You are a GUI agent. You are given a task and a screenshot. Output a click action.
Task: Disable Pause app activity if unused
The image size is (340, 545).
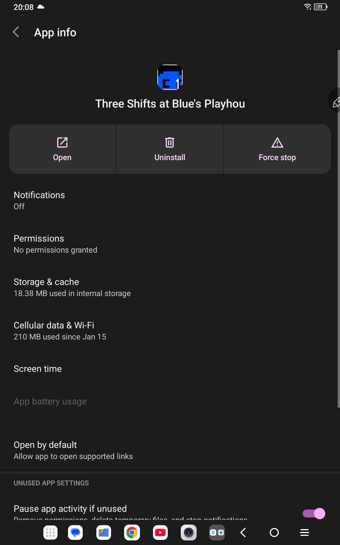pyautogui.click(x=314, y=513)
